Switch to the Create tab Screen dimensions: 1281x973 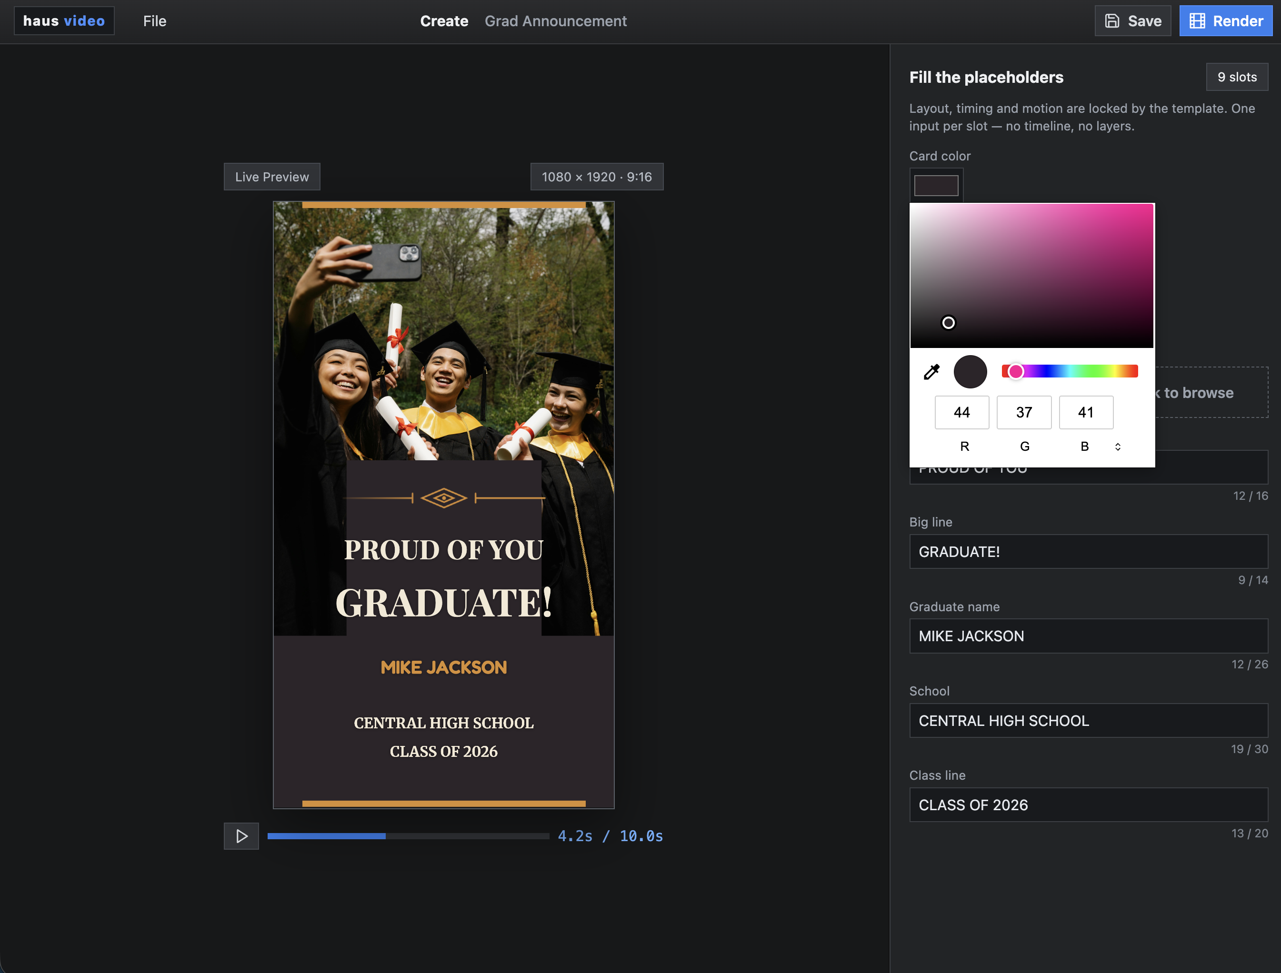(x=444, y=21)
